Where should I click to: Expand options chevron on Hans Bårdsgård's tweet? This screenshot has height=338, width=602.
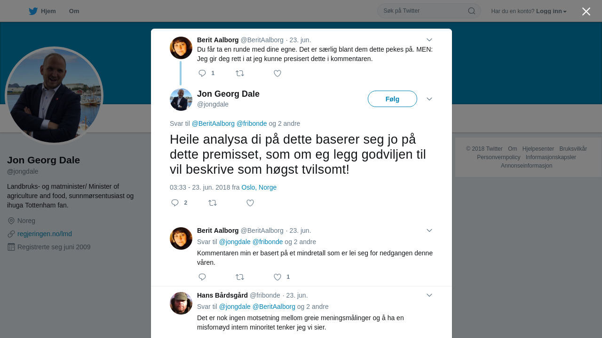pyautogui.click(x=429, y=295)
